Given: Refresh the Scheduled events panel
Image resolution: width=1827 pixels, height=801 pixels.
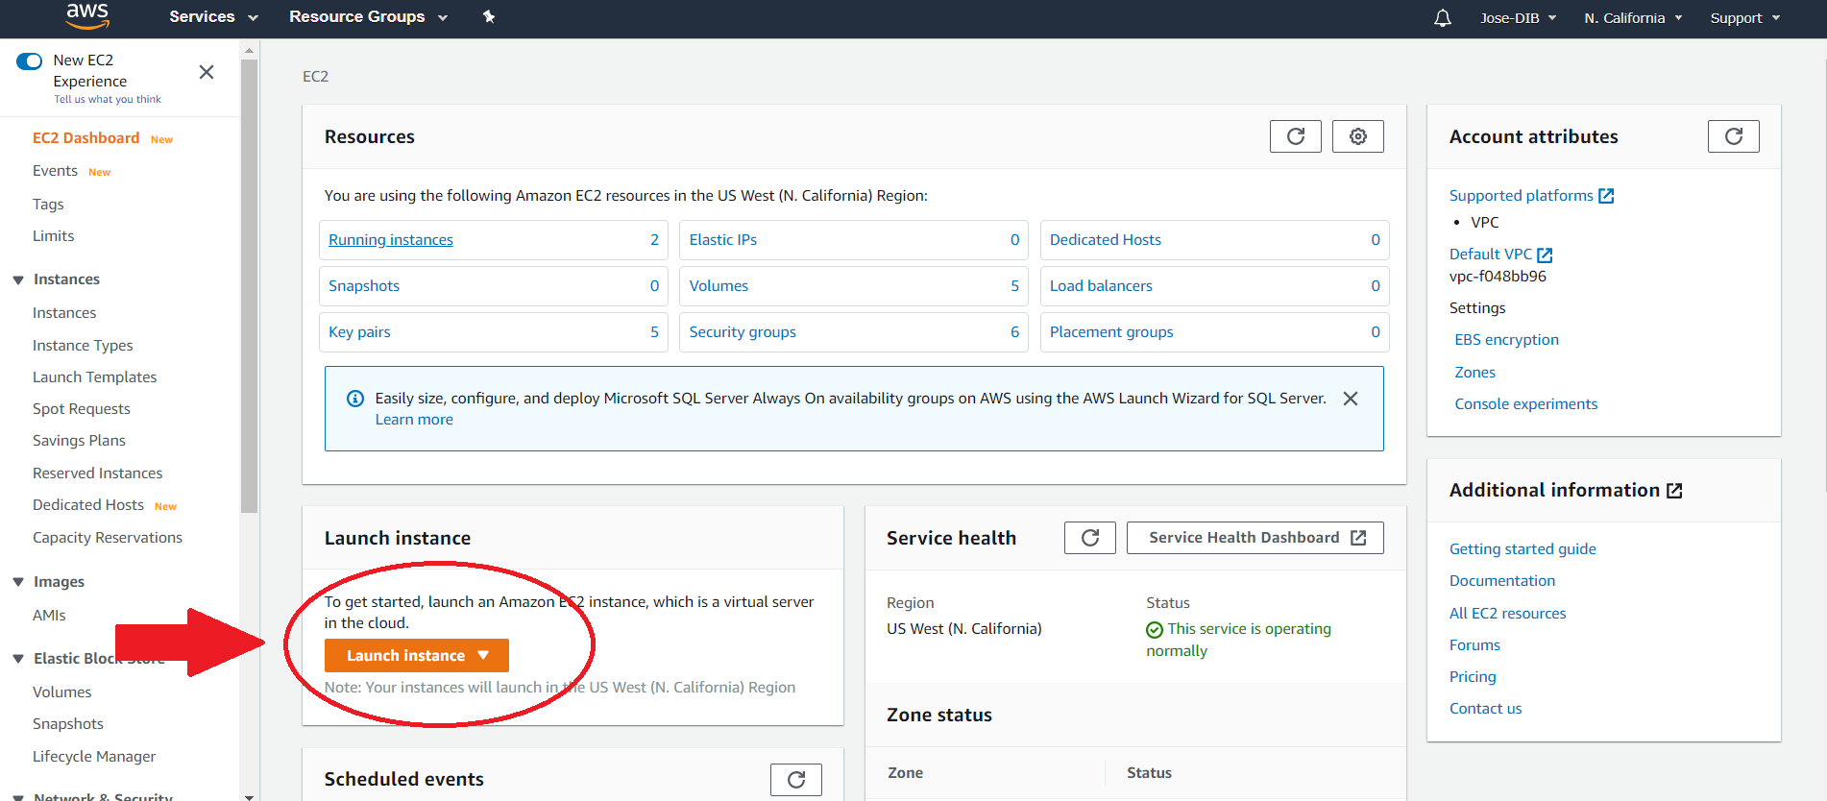Looking at the screenshot, I should pyautogui.click(x=795, y=779).
